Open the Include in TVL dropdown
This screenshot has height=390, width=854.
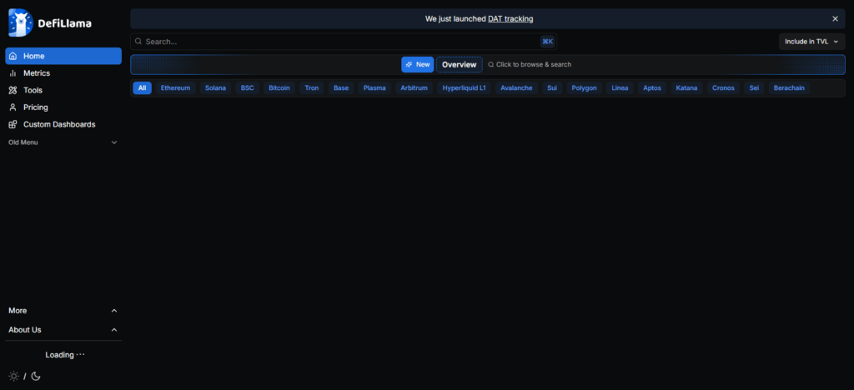coord(811,42)
